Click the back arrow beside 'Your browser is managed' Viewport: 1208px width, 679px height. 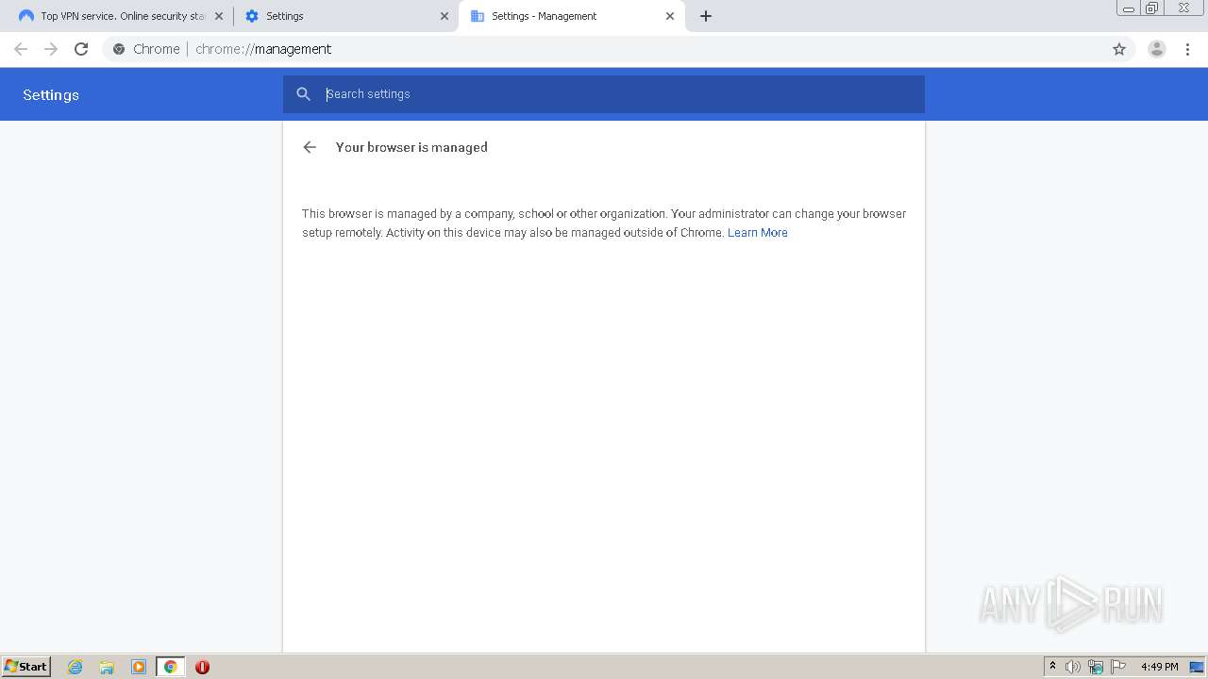(x=310, y=147)
